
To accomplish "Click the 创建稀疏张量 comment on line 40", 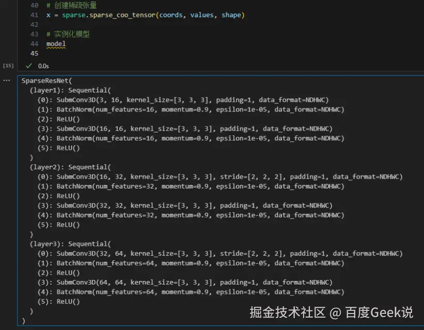I will (71, 5).
